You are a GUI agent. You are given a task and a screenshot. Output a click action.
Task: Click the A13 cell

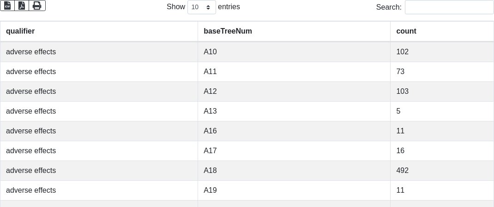pos(210,111)
